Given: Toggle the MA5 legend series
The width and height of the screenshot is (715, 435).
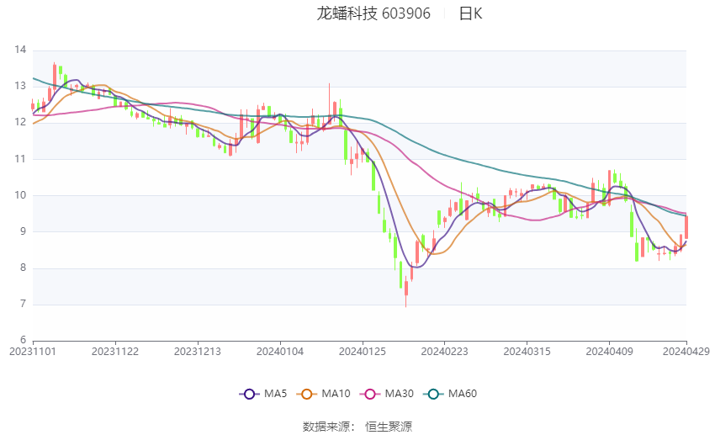Looking at the screenshot, I should point(263,394).
